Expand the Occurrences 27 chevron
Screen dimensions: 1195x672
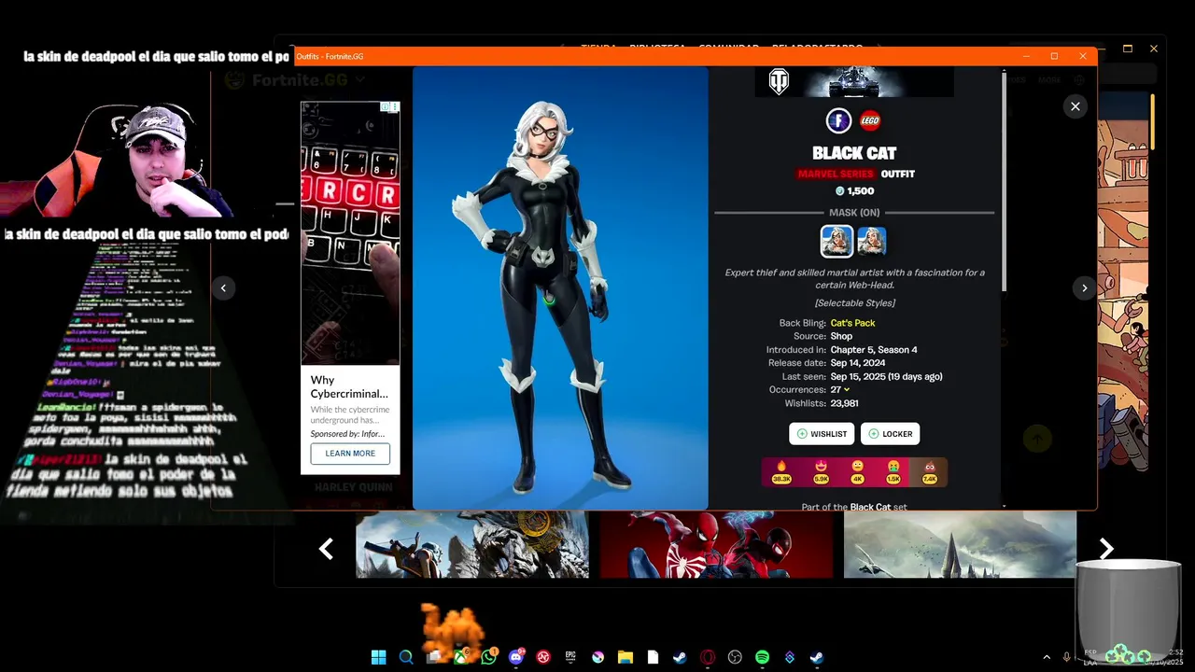point(847,390)
